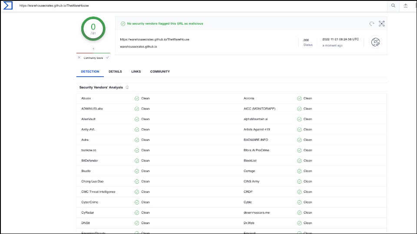
Task: Click the CMC Threat Intelligence vendor name
Action: tap(98, 192)
